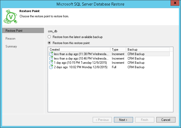181x128 pixels.
Task: Select 'Restore from the latest available backup'
Action: coord(49,37)
